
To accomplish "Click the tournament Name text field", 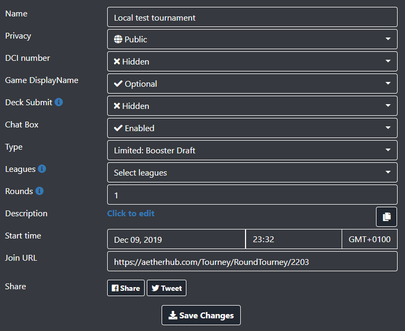I will pos(252,17).
